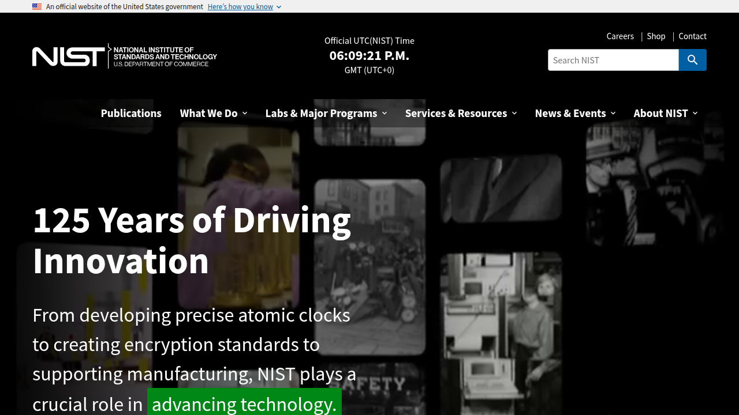This screenshot has width=739, height=415.
Task: Open "Here's how you know" link
Action: click(x=240, y=6)
